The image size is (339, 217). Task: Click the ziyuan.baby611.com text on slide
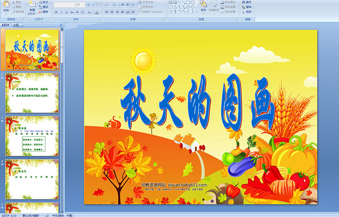187,185
